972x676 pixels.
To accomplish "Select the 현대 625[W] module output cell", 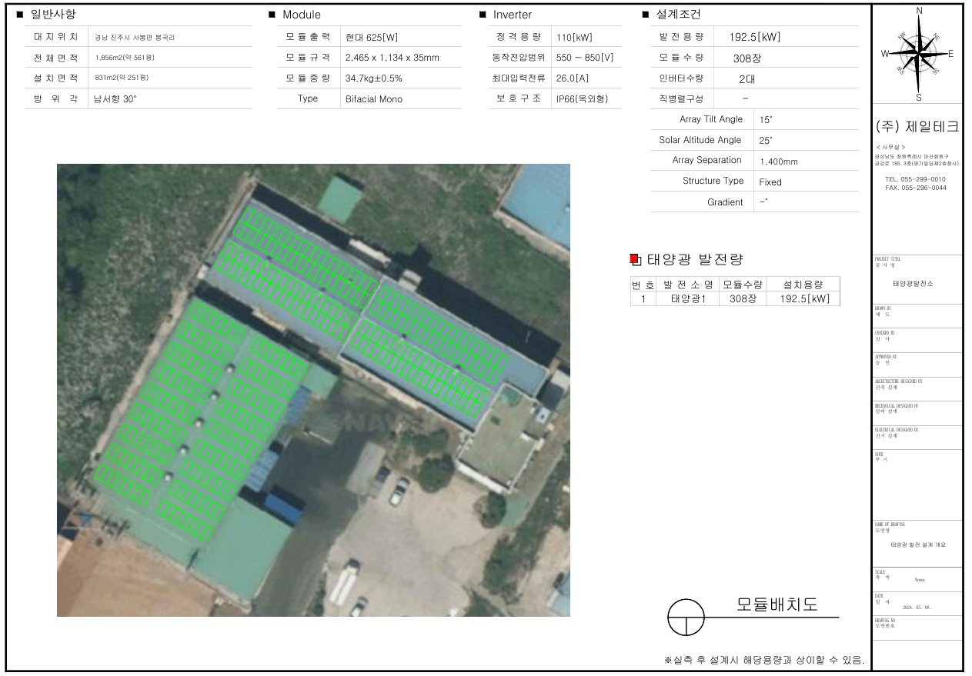I will (372, 37).
